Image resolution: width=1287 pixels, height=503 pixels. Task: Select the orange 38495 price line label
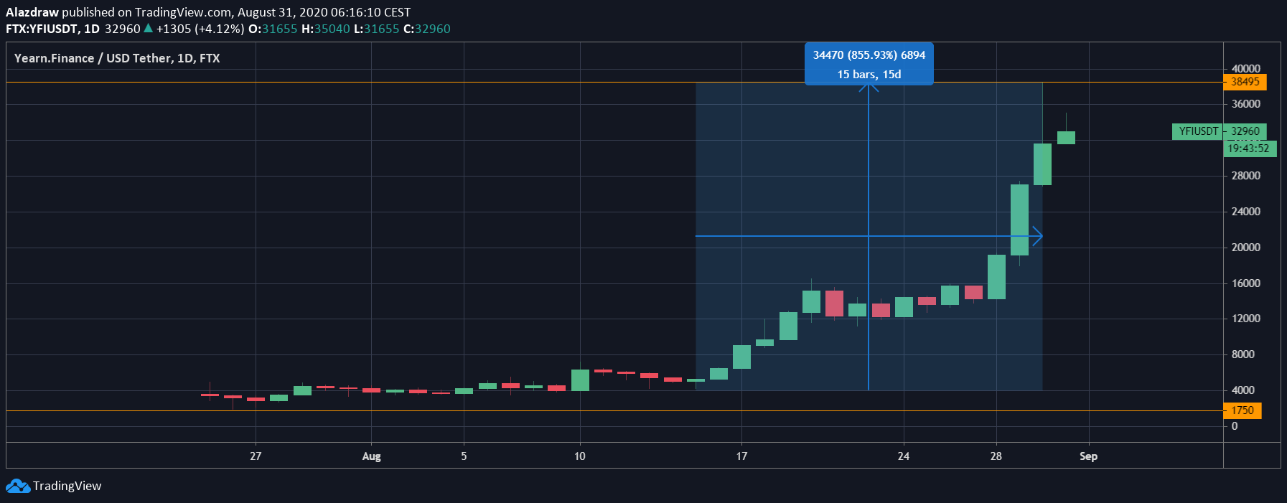(1245, 82)
